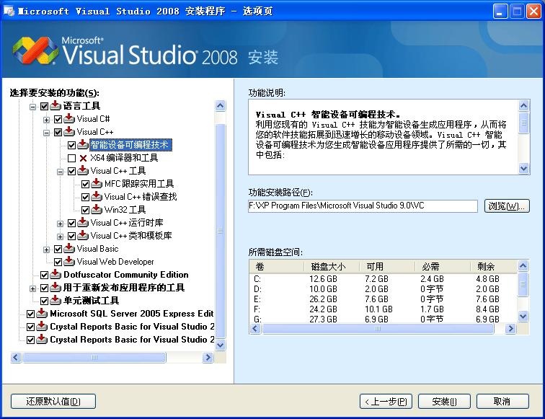Click install icon beside Visual C#
The width and height of the screenshot is (545, 419).
pyautogui.click(x=68, y=119)
